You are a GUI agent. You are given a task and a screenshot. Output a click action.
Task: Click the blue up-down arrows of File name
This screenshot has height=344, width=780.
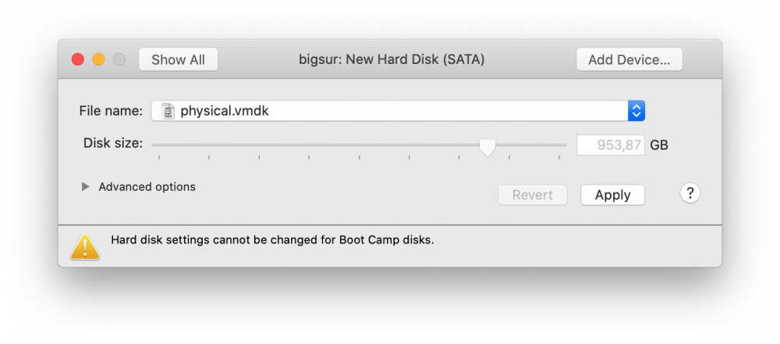click(636, 111)
